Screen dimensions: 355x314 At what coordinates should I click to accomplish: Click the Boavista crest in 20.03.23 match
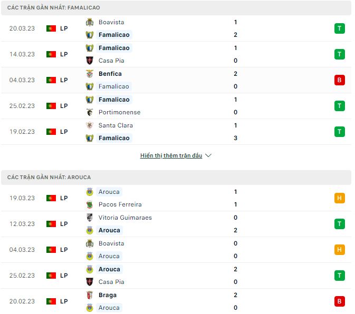point(90,22)
